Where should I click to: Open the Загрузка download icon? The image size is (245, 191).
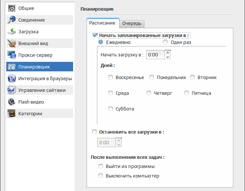tap(12, 31)
